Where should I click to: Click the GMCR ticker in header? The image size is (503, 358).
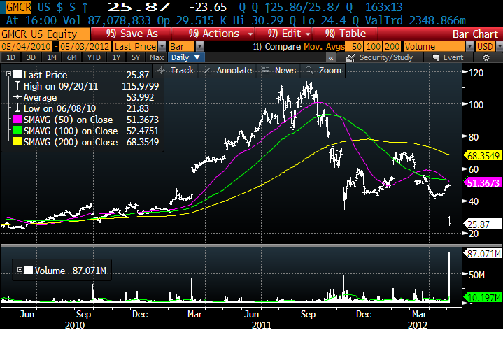point(19,7)
